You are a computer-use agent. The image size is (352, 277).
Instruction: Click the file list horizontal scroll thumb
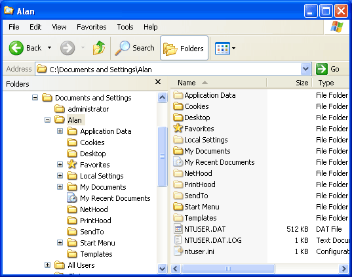[228, 268]
